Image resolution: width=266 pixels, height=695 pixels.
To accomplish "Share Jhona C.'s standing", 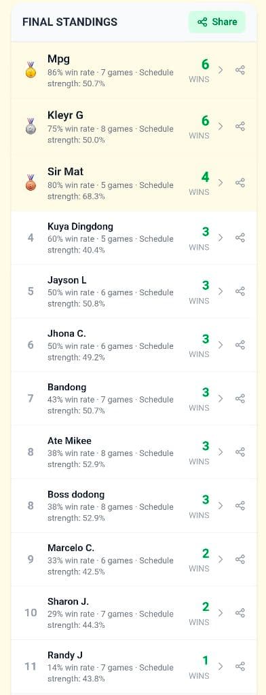I will (240, 345).
